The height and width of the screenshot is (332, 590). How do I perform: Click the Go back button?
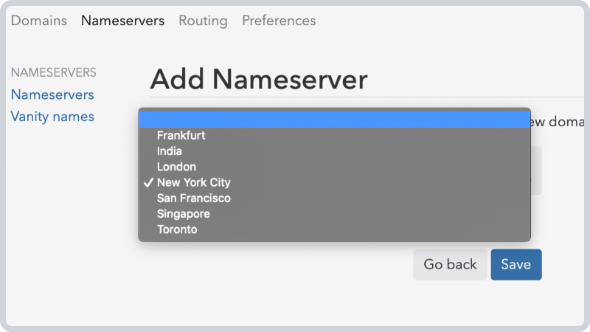tap(450, 264)
